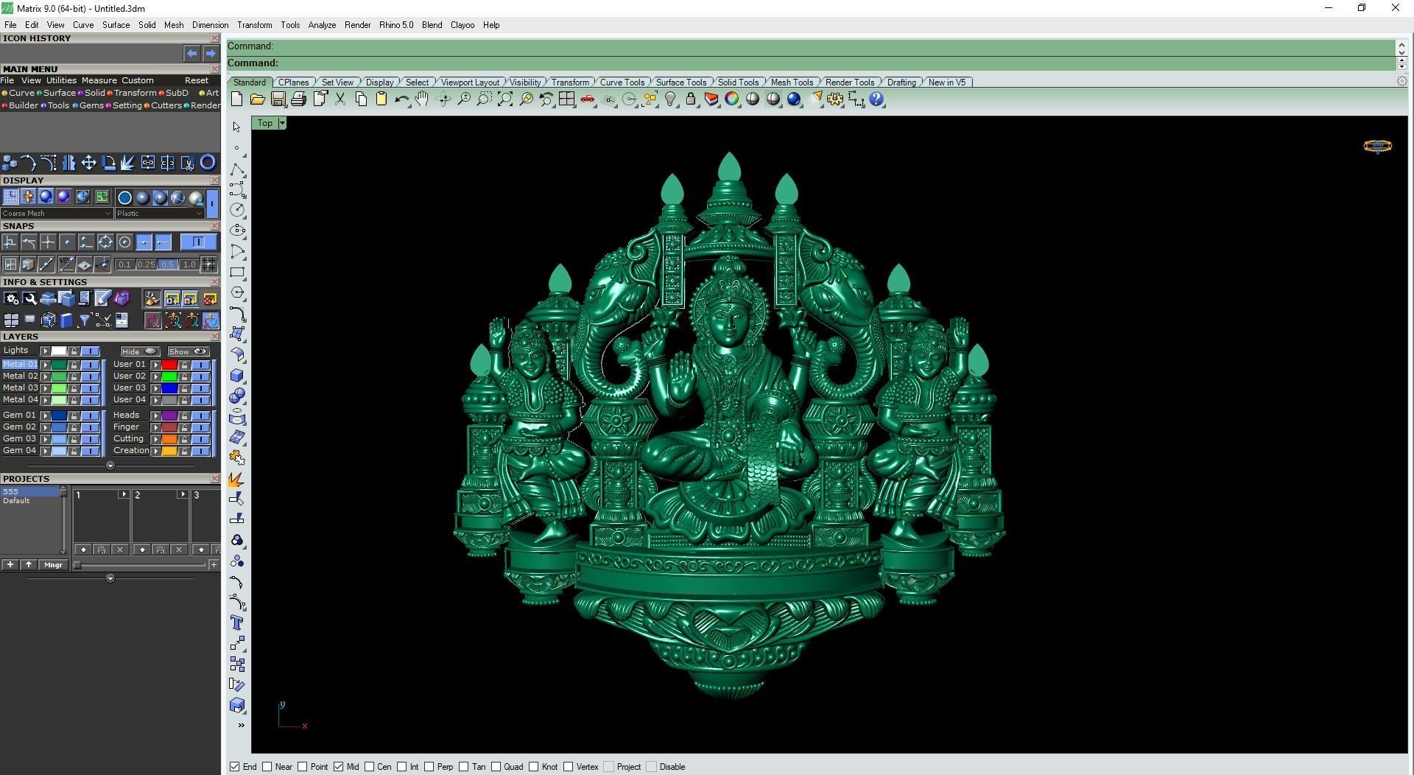Image resolution: width=1414 pixels, height=775 pixels.
Task: Click Reset in the Main Menu panel
Action: point(197,80)
